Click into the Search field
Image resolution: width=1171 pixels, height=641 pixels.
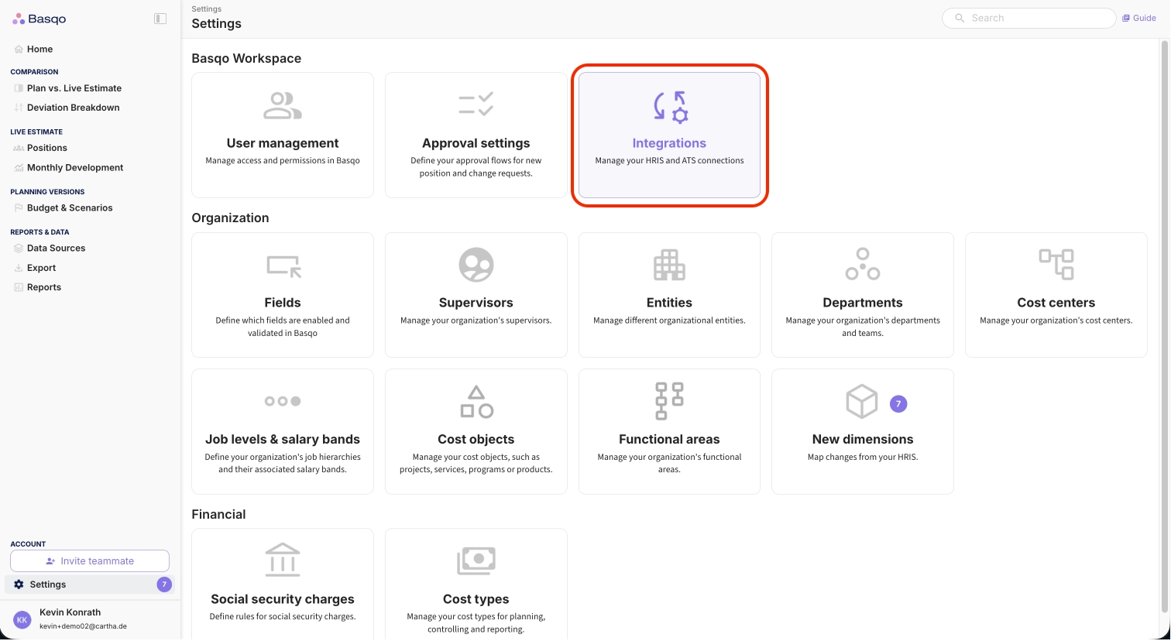pos(1028,18)
